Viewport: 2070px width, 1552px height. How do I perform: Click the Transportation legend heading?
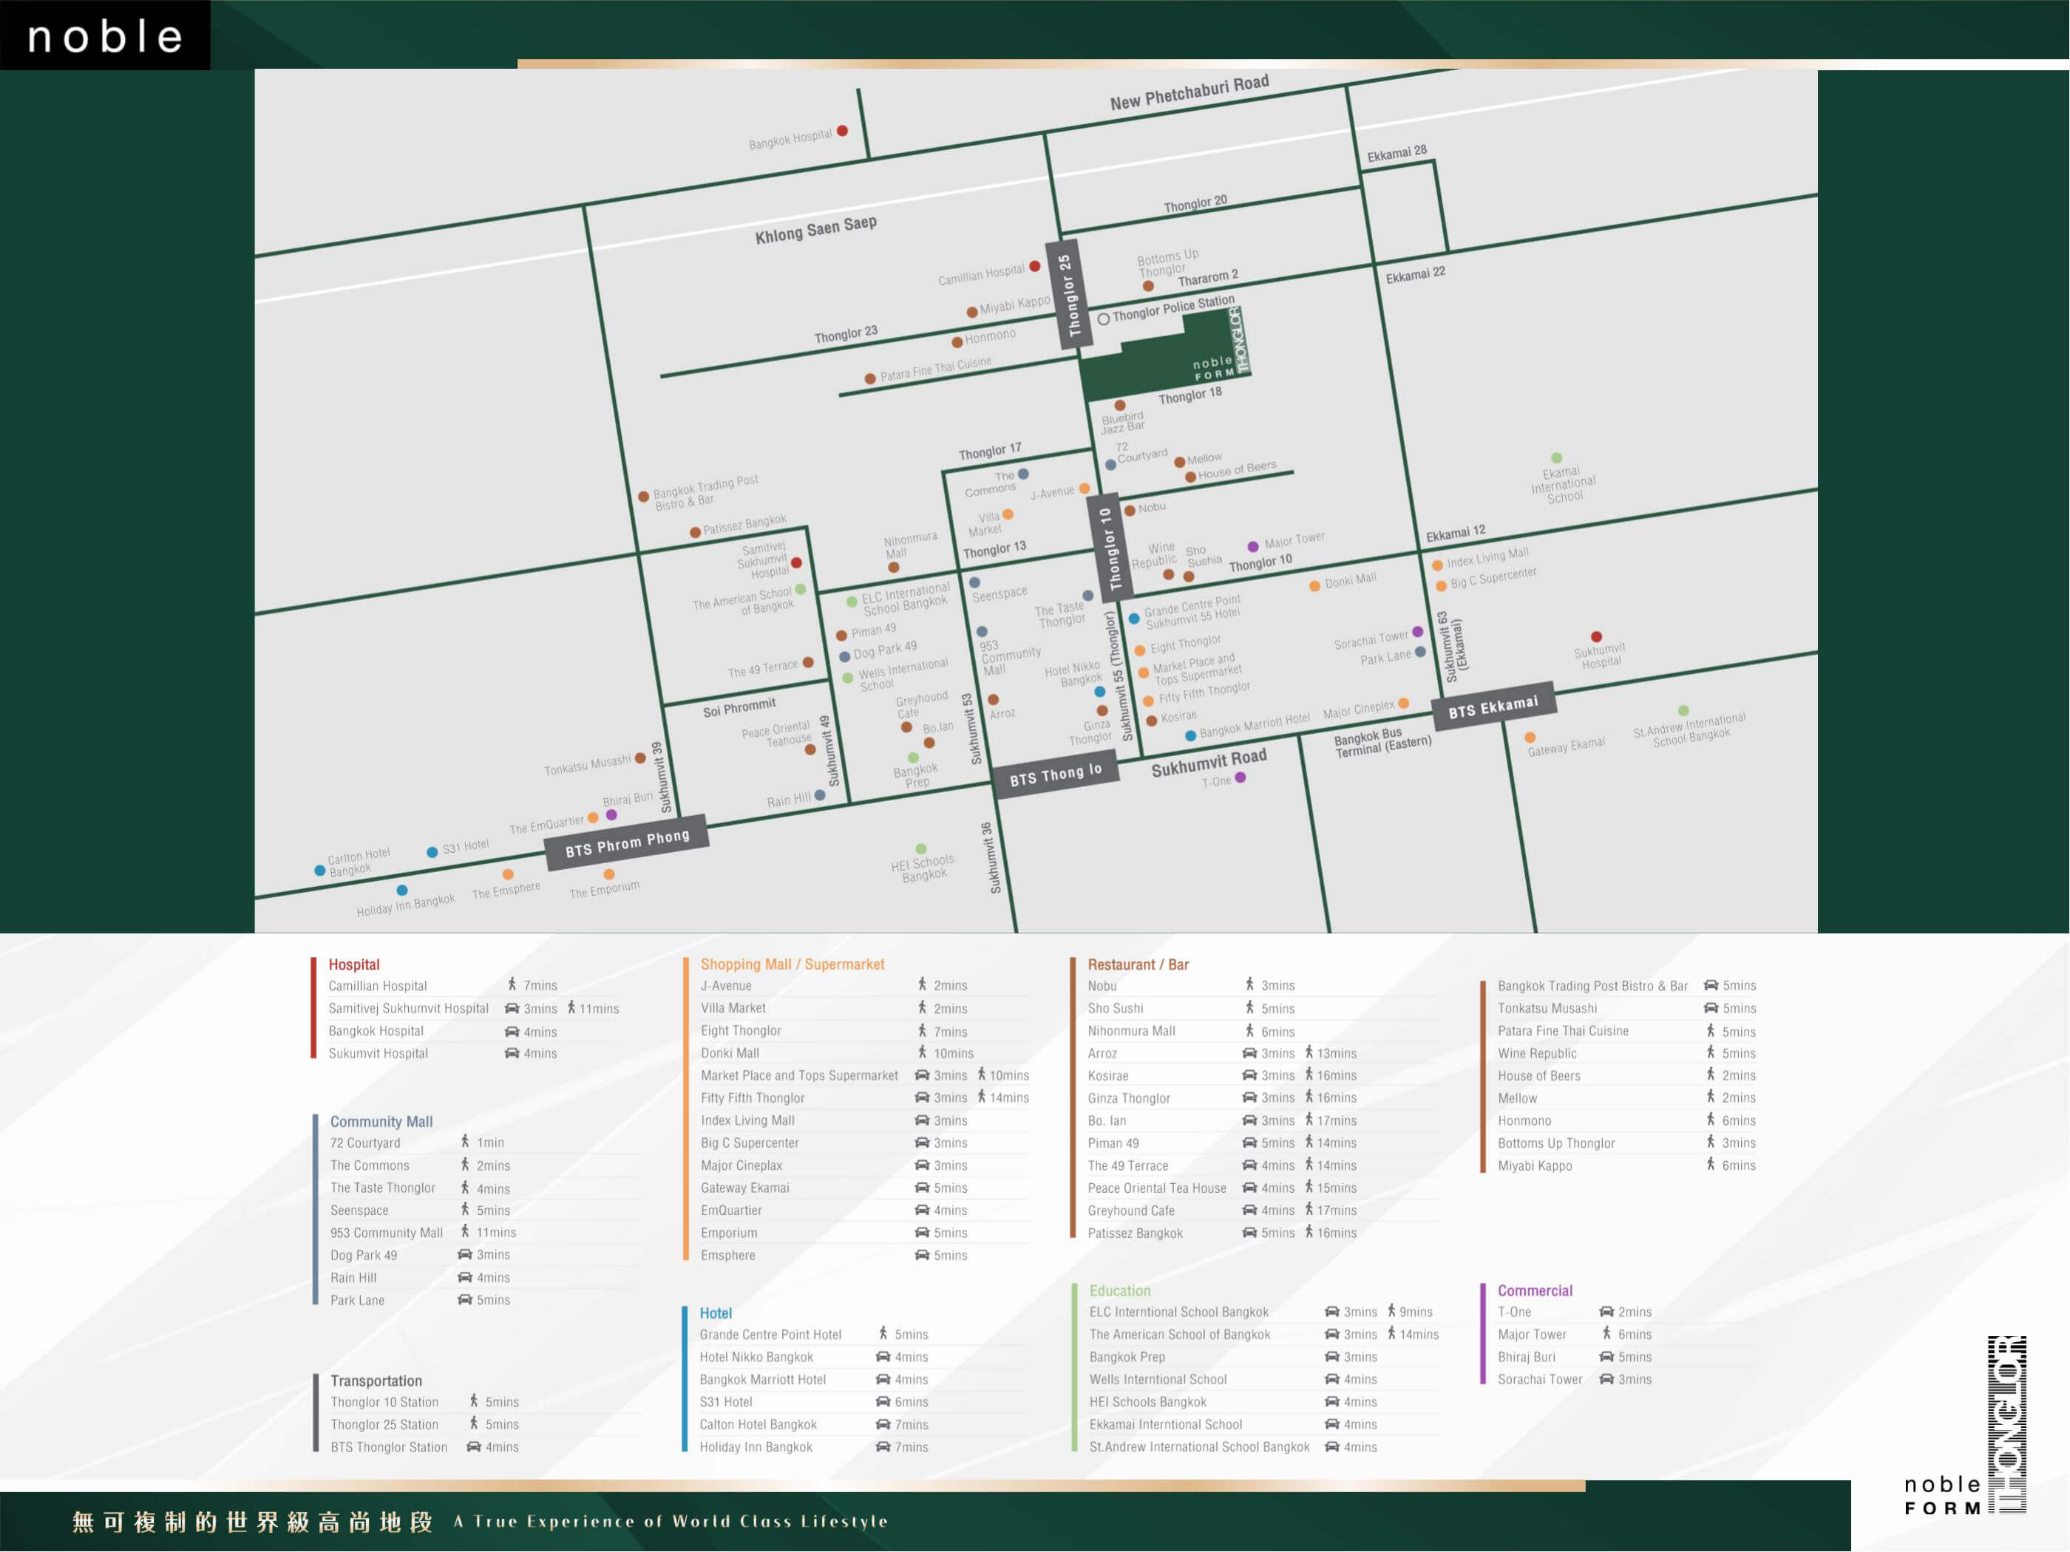point(376,1381)
